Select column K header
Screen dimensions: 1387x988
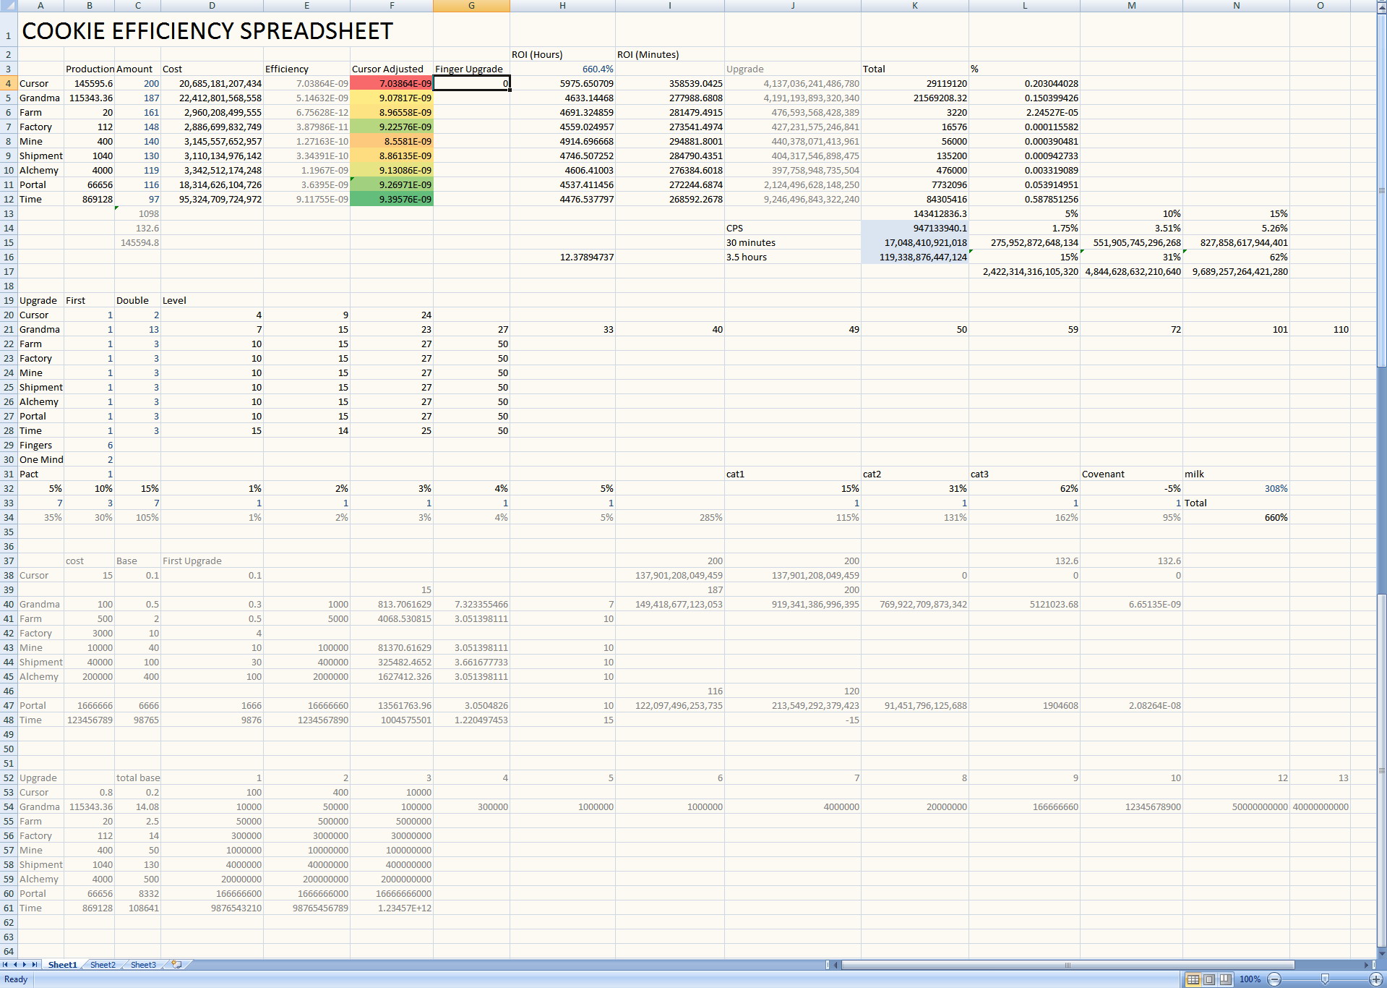click(915, 6)
